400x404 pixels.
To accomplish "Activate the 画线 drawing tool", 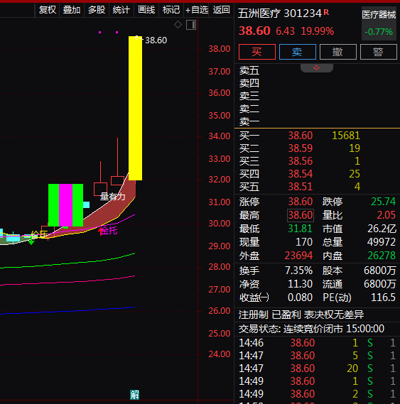I will point(146,10).
